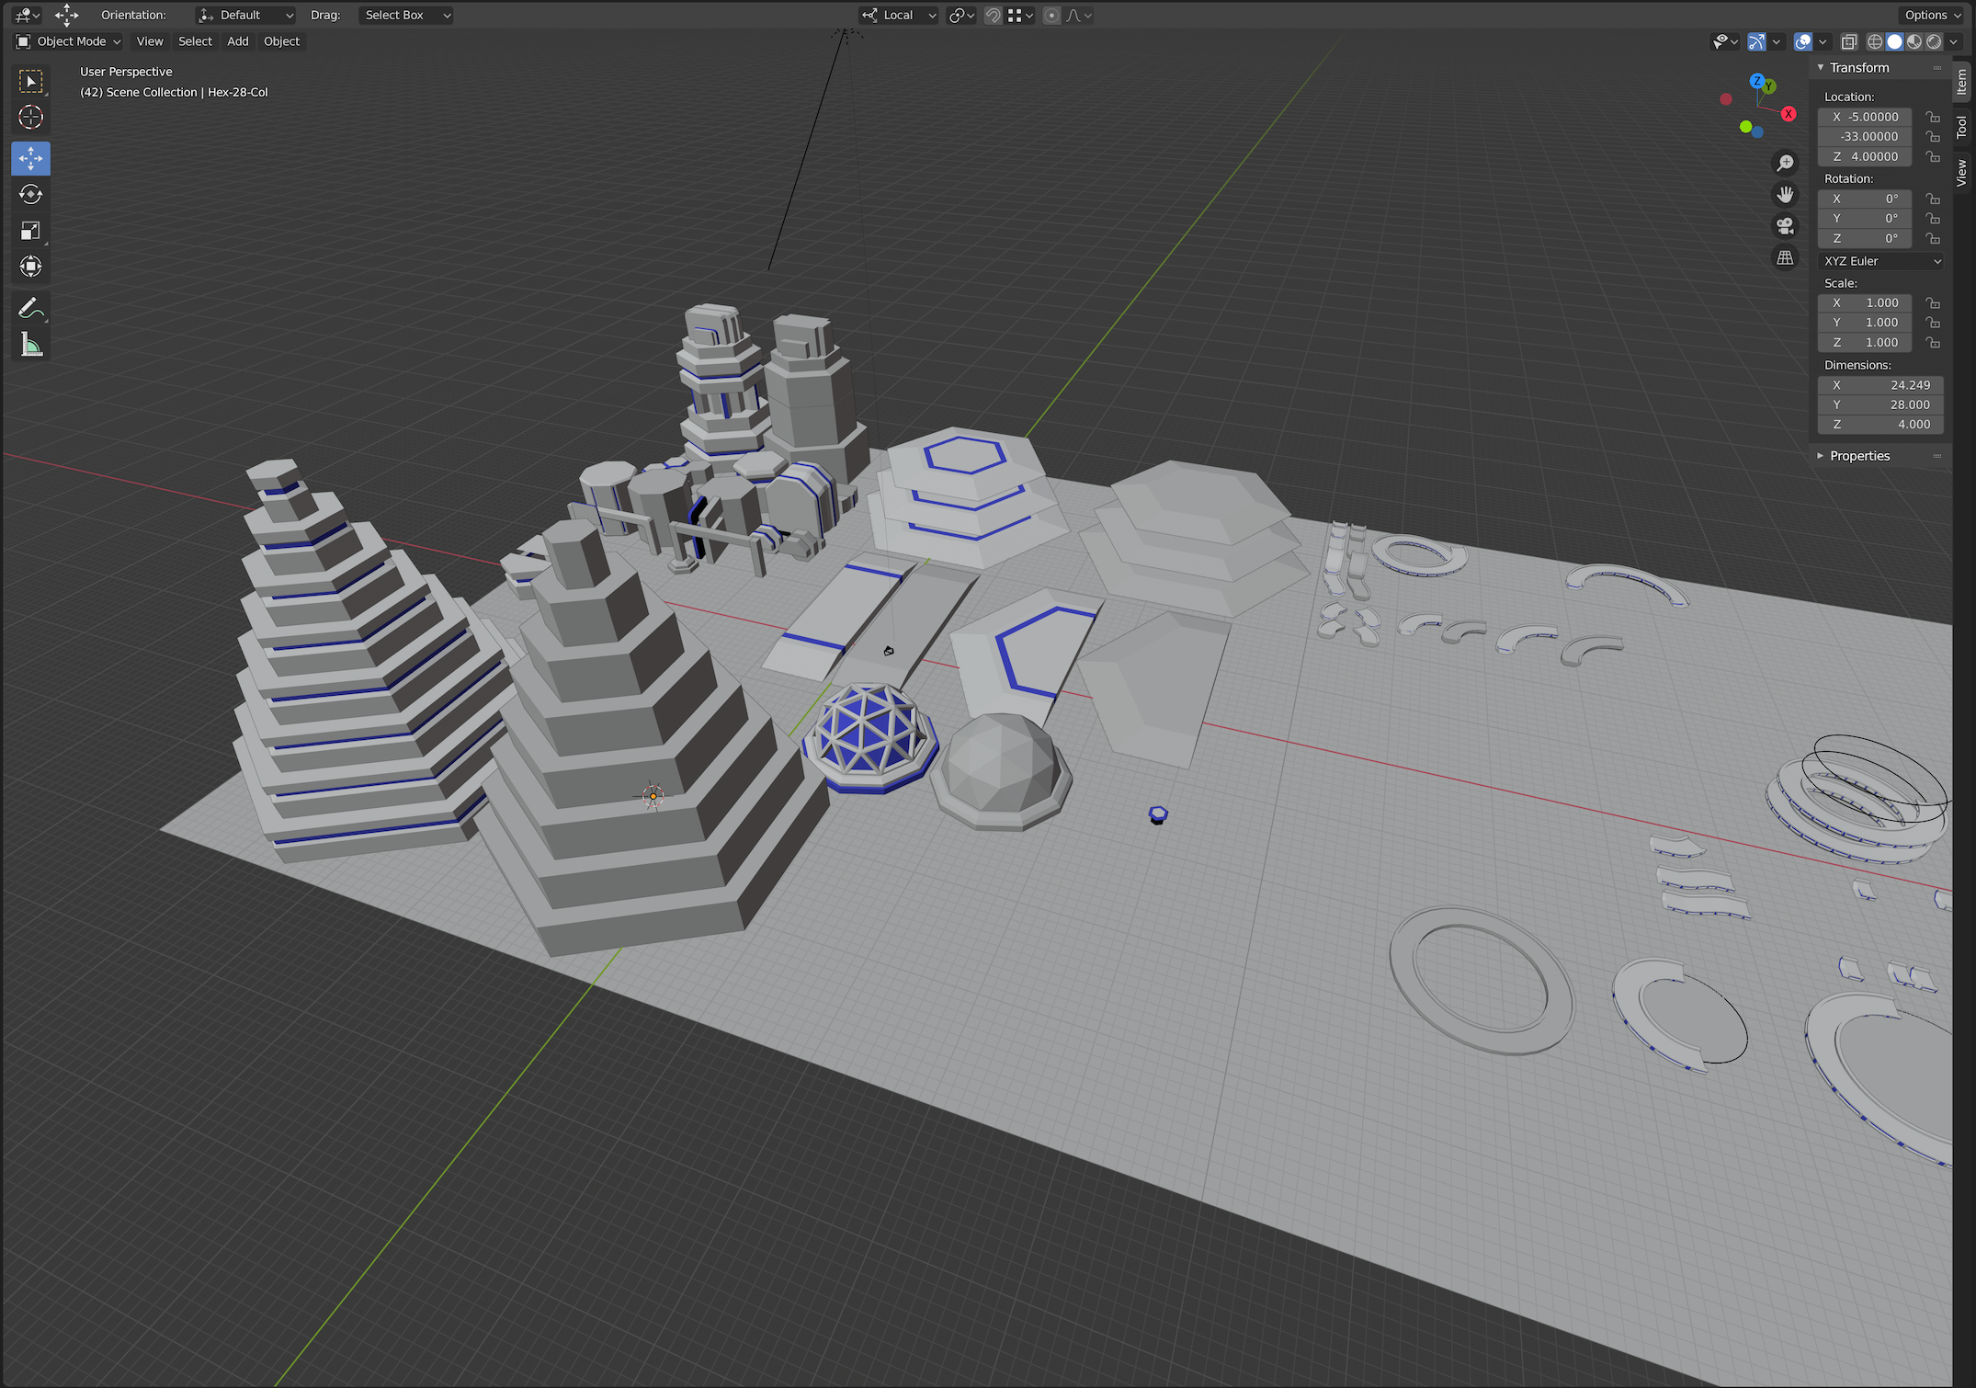The width and height of the screenshot is (1976, 1388).
Task: Click the camera view button
Action: [1785, 226]
